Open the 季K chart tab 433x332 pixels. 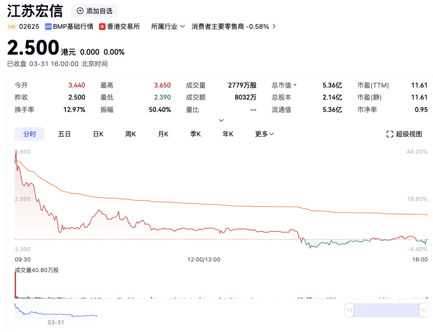pos(196,134)
